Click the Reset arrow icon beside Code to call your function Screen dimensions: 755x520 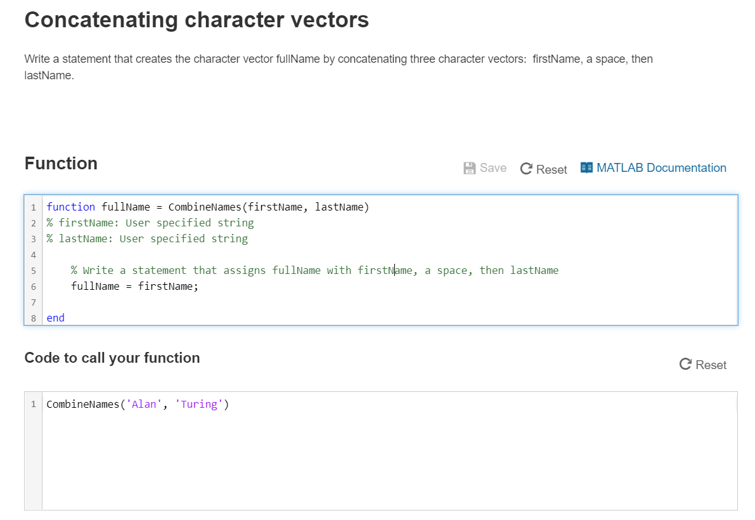point(686,364)
